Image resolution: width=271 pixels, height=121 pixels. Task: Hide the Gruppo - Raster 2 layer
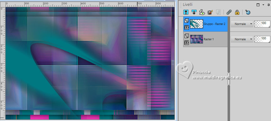tap(187, 27)
